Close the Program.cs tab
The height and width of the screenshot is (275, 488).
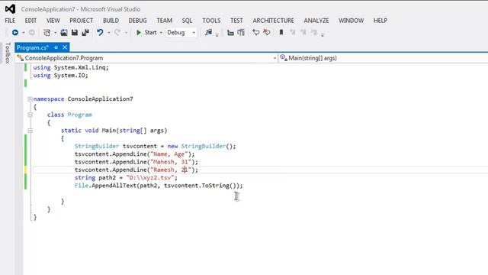(x=65, y=47)
